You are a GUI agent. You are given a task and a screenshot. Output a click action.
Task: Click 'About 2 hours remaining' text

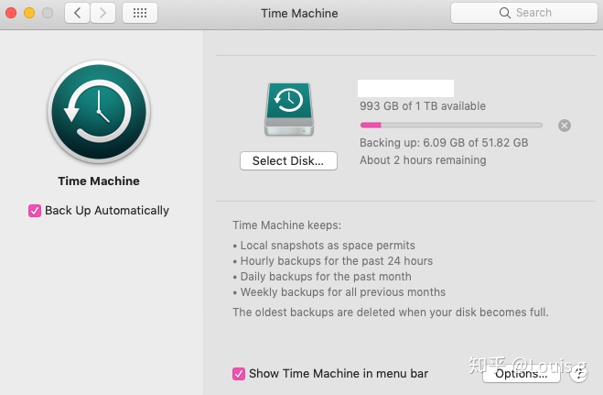point(423,160)
